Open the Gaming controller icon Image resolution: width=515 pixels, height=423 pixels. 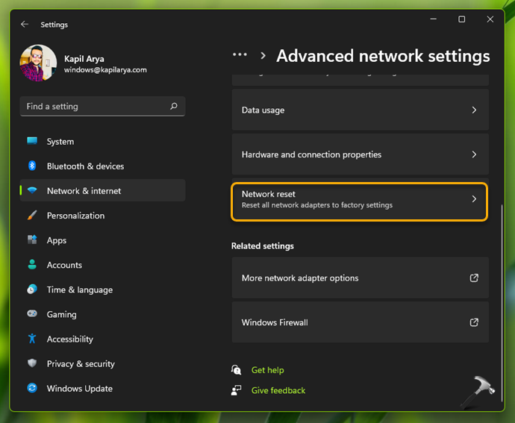pos(32,314)
